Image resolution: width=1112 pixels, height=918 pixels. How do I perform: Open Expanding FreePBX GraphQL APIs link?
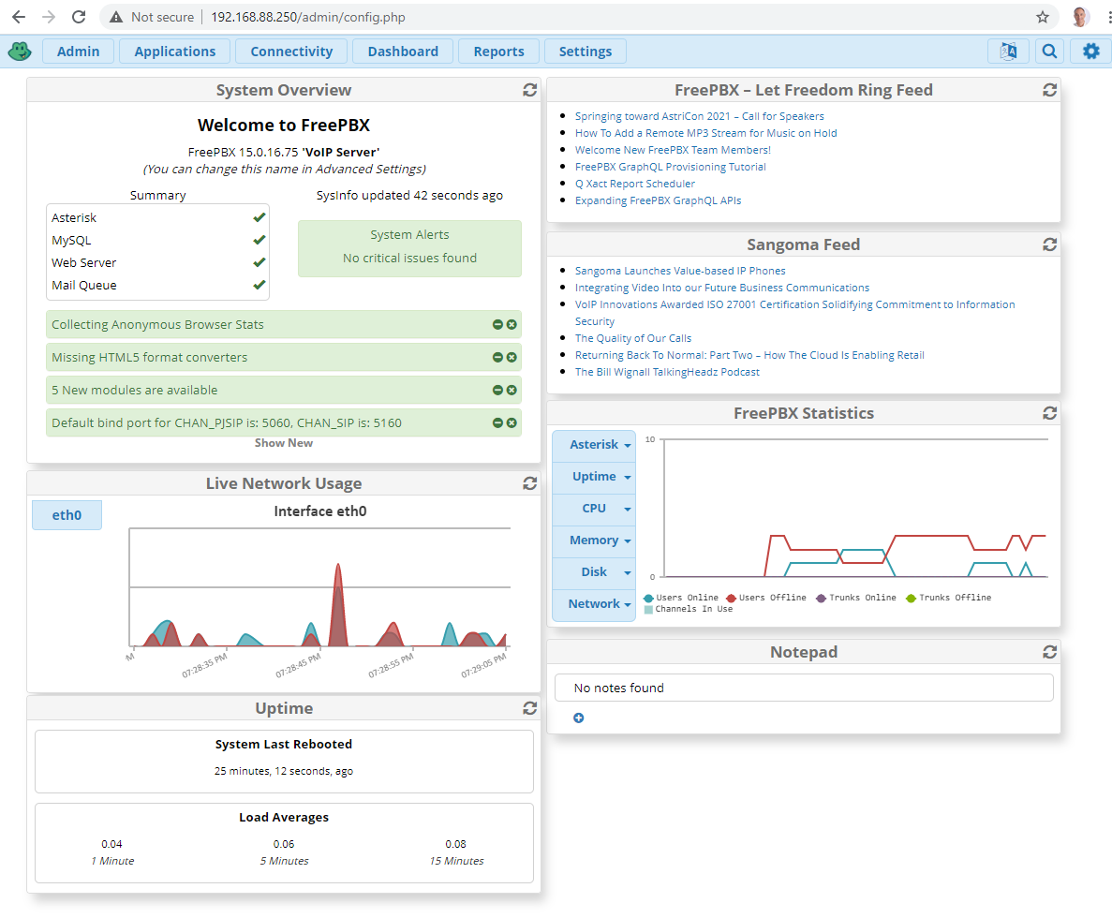pos(658,200)
